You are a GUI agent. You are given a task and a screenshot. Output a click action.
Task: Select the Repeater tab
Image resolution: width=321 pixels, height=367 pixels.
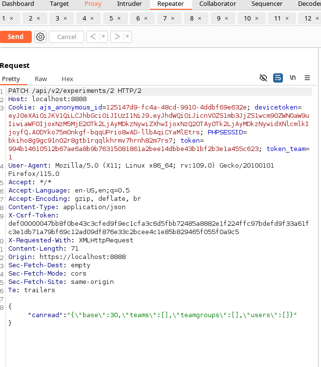click(171, 4)
